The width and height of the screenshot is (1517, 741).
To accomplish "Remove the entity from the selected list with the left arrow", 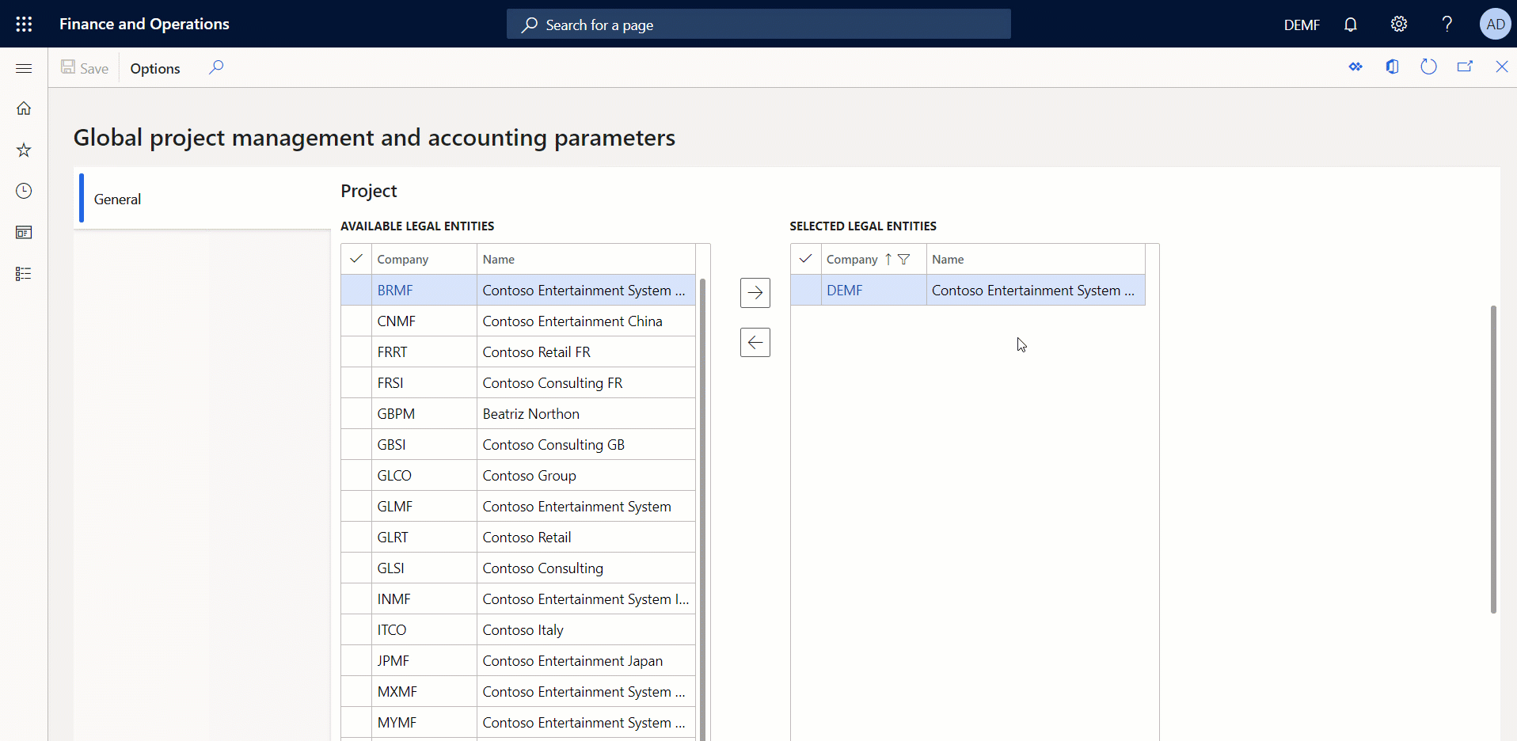I will pos(755,342).
